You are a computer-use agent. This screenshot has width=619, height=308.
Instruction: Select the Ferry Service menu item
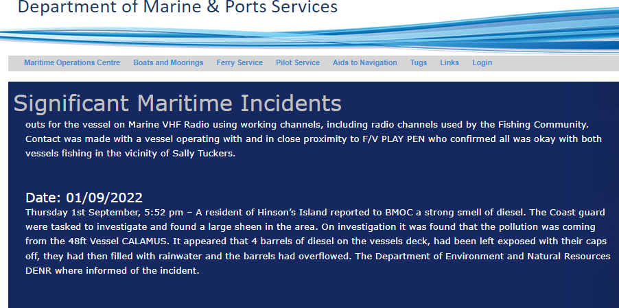pos(240,62)
